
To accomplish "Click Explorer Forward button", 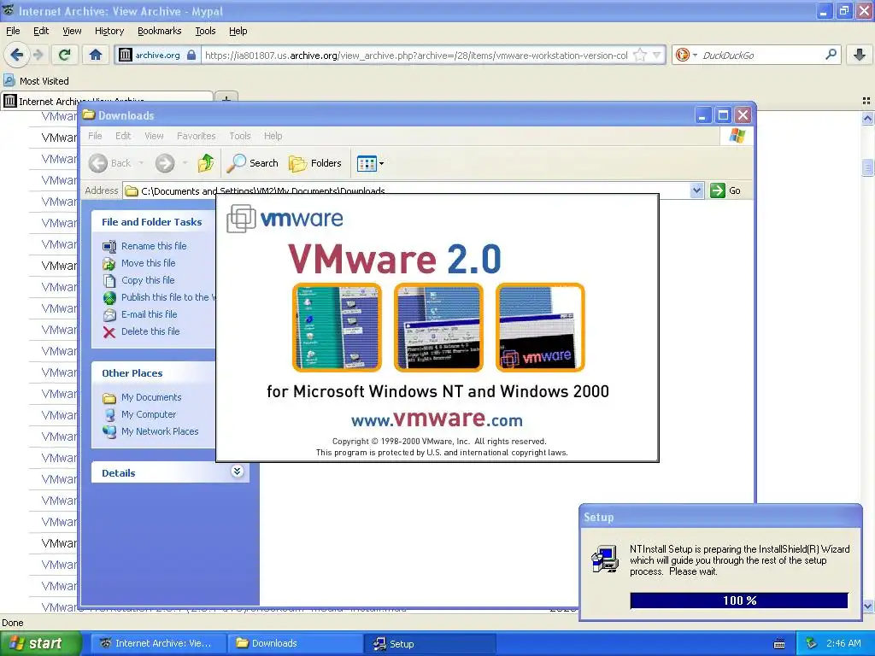I will pyautogui.click(x=165, y=163).
